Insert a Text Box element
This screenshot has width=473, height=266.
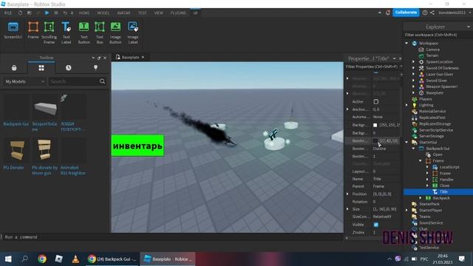(100, 33)
